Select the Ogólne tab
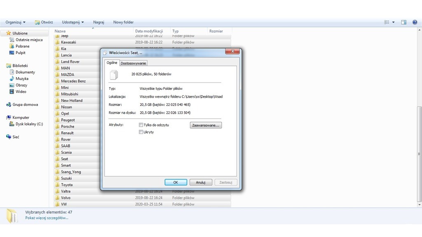422x237 pixels. coord(112,63)
